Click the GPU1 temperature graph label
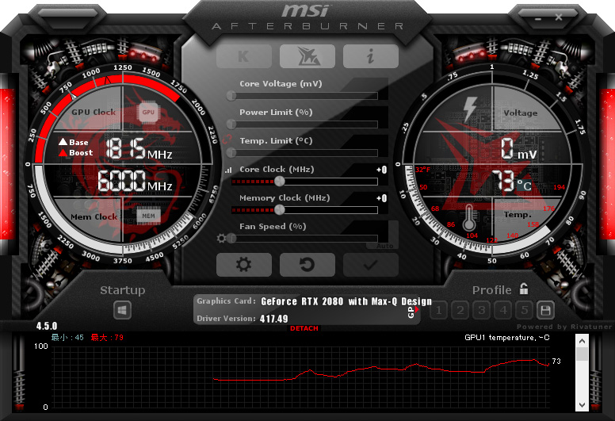Viewport: 615px width, 421px height. [506, 338]
